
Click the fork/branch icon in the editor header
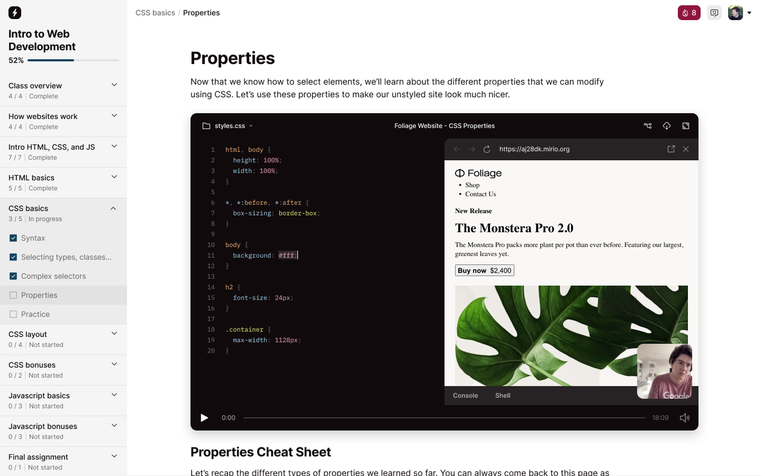coord(648,126)
